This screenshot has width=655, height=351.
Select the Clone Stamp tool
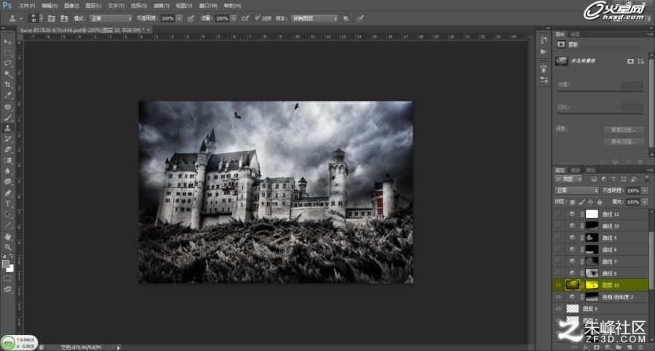(x=7, y=128)
